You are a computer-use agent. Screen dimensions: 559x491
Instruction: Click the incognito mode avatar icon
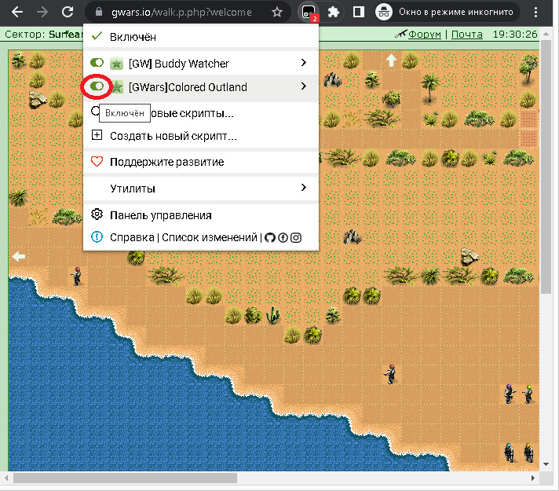pos(384,12)
